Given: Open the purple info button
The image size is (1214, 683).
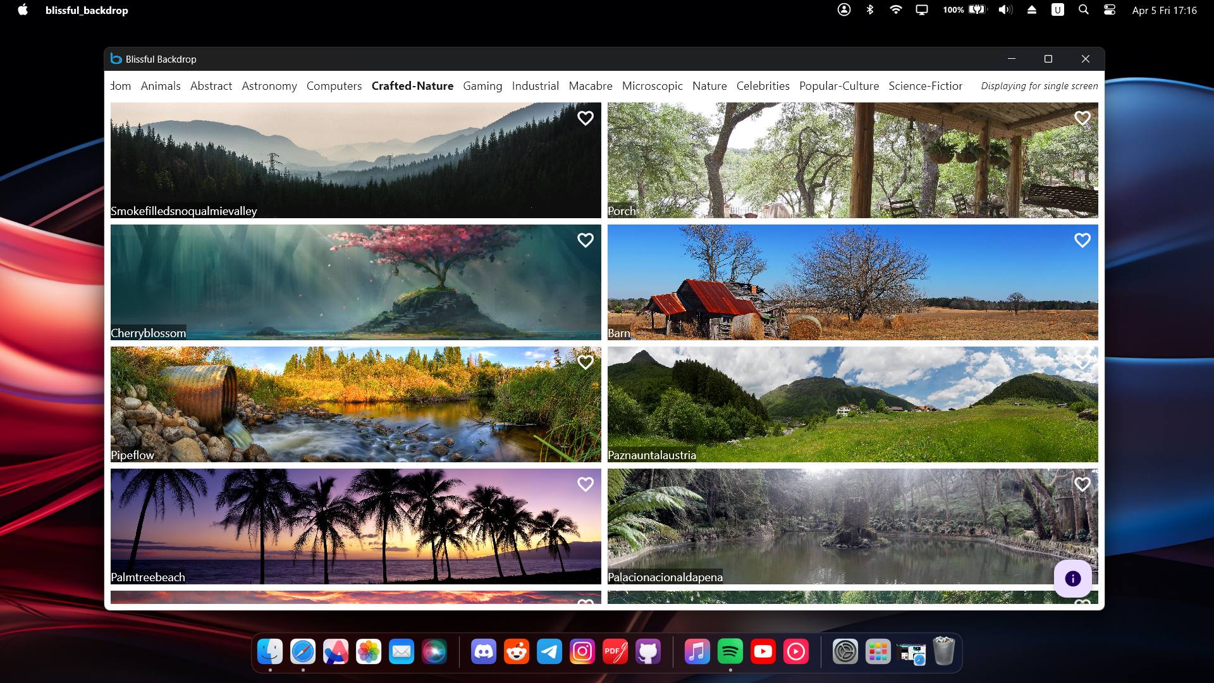Looking at the screenshot, I should click(x=1072, y=579).
